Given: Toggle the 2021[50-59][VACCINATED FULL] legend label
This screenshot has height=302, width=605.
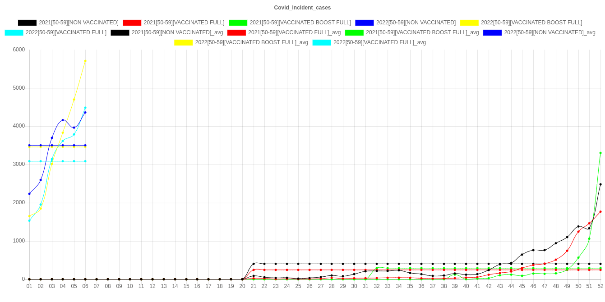Looking at the screenshot, I should (x=184, y=23).
